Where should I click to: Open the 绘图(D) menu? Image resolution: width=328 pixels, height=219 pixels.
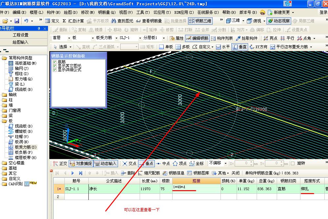point(70,12)
